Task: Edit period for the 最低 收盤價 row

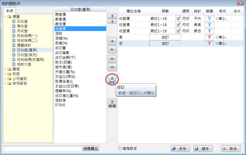Action: click(x=178, y=31)
